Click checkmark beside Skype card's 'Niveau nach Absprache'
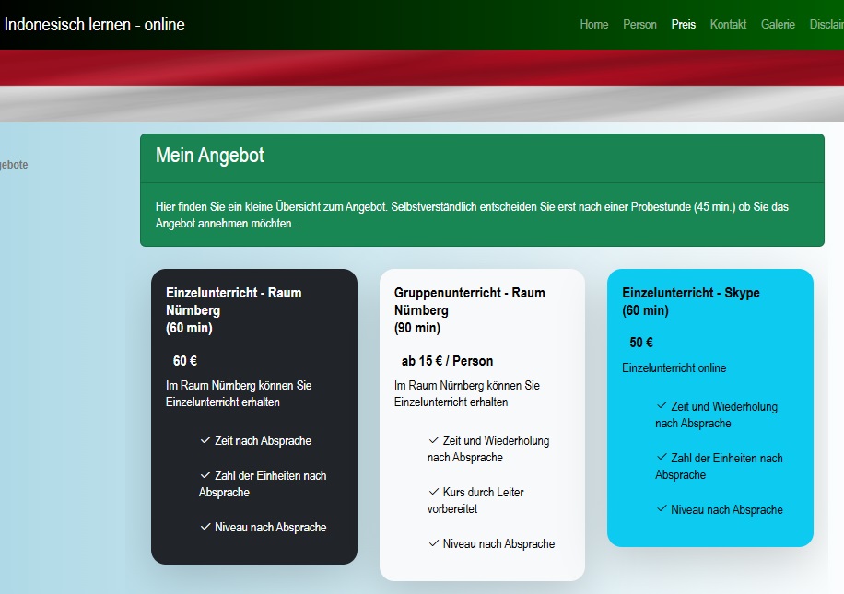Image resolution: width=844 pixels, height=594 pixels. [x=662, y=509]
